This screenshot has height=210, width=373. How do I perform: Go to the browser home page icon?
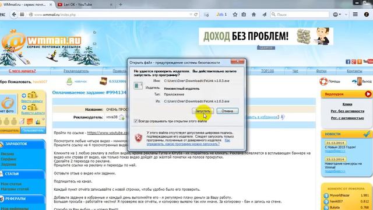click(254, 15)
